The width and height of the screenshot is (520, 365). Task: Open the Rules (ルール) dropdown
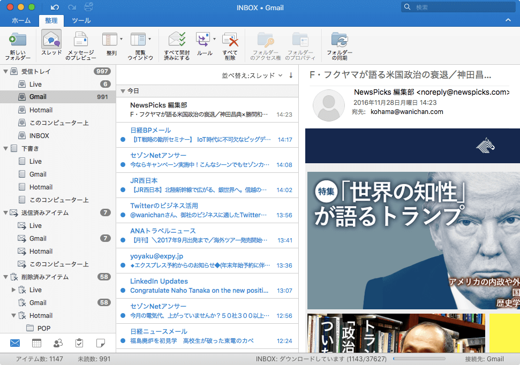214,39
